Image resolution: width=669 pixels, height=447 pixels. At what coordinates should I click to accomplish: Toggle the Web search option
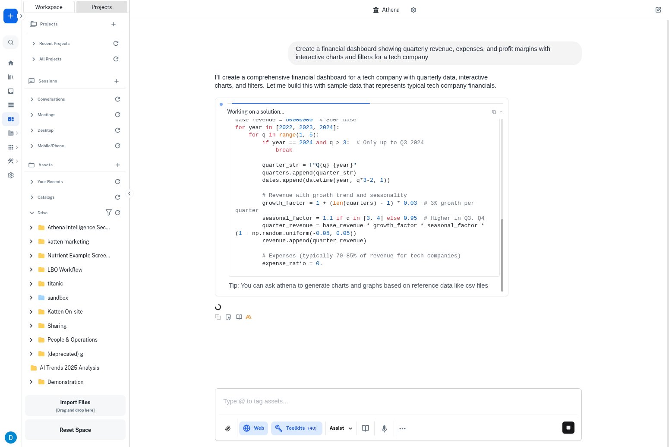(x=254, y=428)
